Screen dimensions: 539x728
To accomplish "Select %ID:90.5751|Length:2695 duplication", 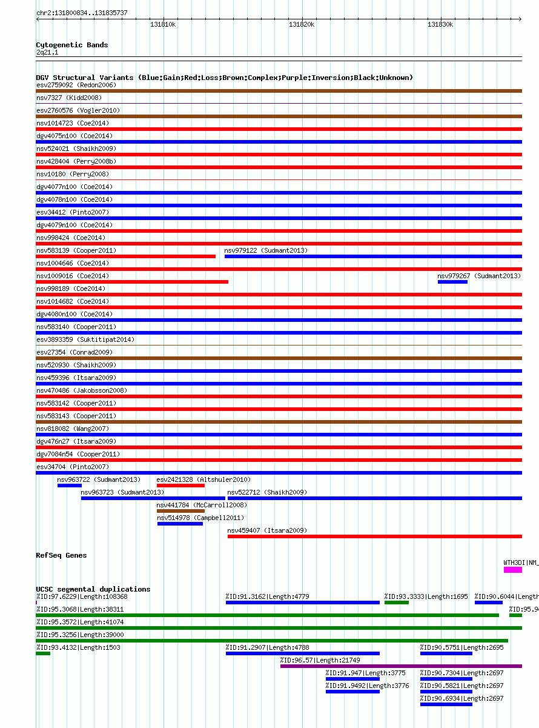I will coord(446,653).
